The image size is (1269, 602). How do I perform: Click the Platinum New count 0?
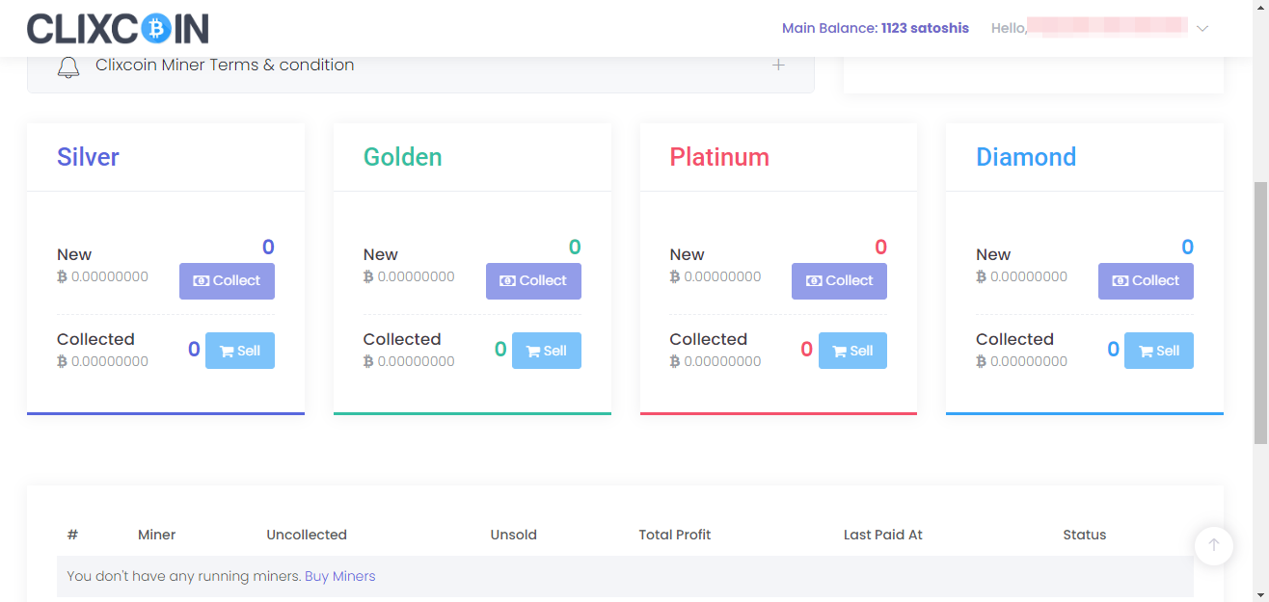880,248
